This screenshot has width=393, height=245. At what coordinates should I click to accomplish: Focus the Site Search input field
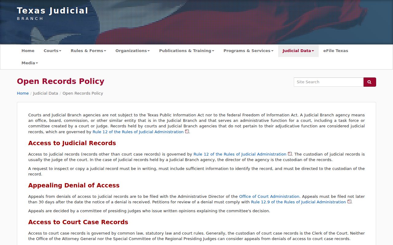point(329,82)
